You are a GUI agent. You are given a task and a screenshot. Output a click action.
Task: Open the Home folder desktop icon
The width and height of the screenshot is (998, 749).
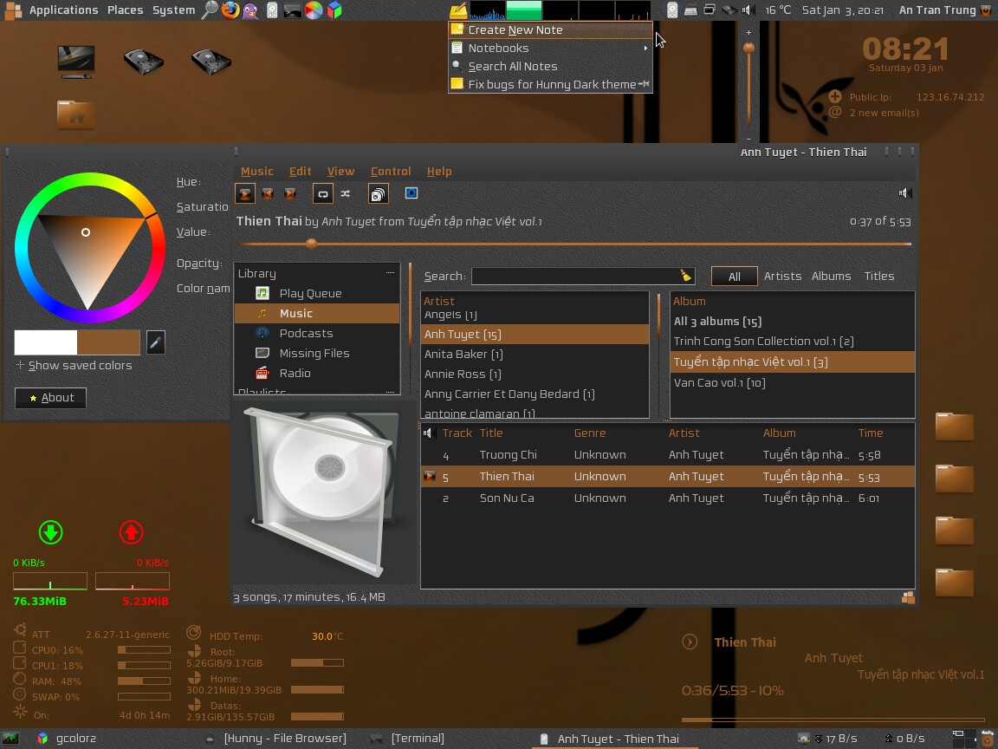[75, 114]
